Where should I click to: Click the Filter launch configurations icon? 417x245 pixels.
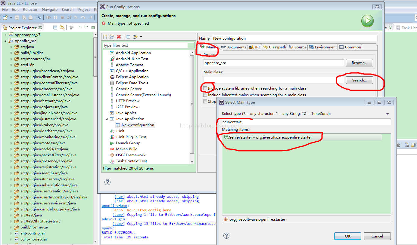coord(135,37)
